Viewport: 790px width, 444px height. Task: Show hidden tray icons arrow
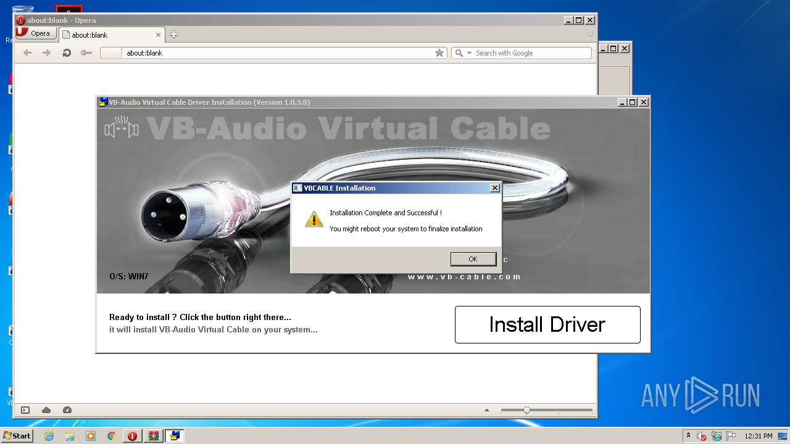pyautogui.click(x=688, y=435)
